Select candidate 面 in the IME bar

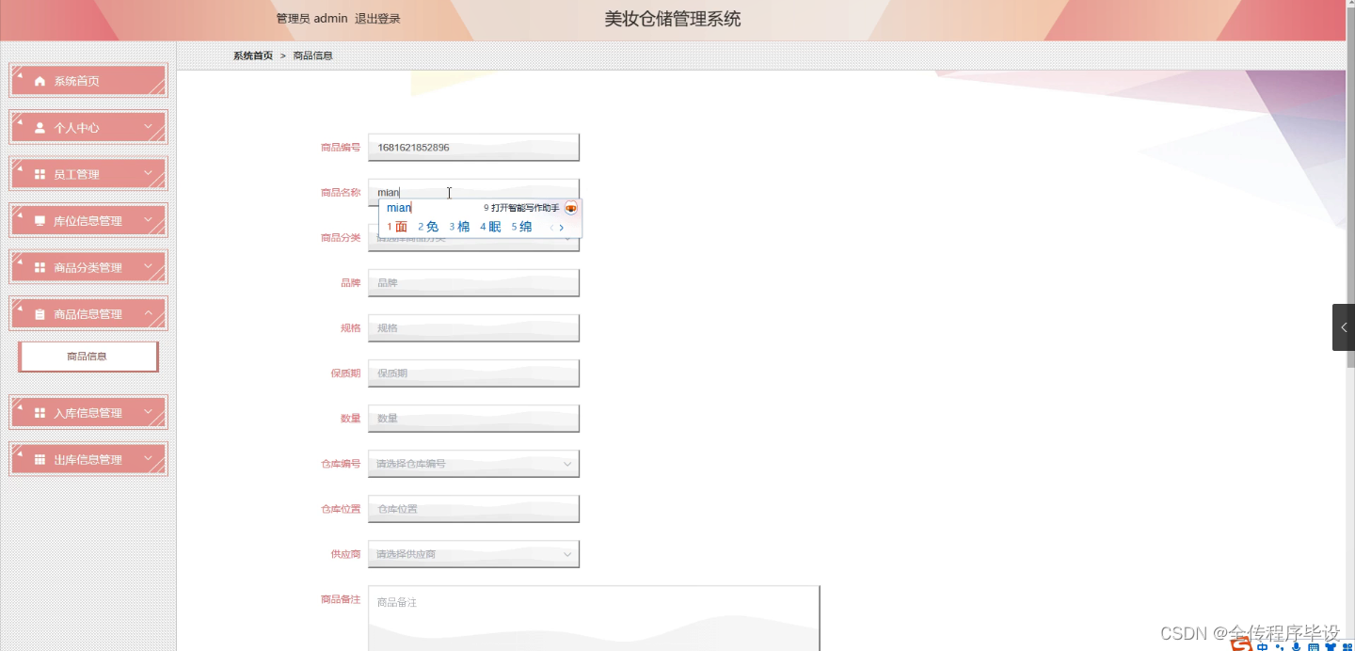401,226
